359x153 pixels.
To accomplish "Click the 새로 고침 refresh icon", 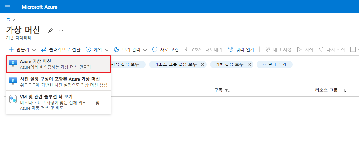I will [x=155, y=49].
